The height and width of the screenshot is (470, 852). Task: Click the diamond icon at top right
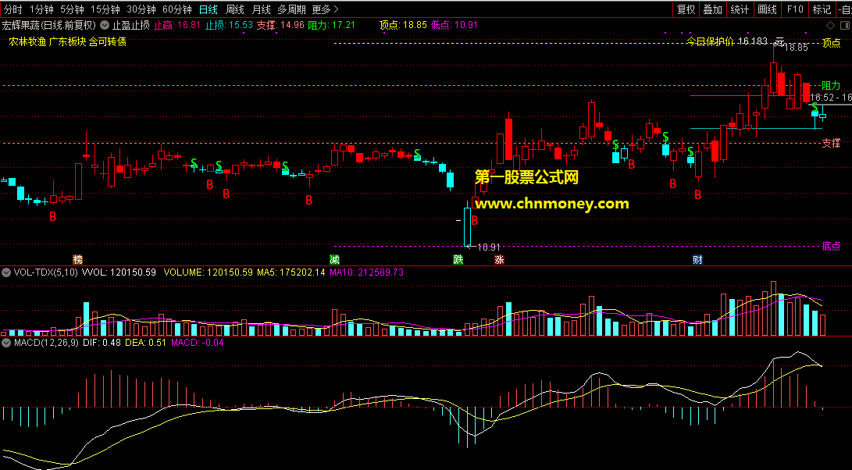pyautogui.click(x=829, y=25)
